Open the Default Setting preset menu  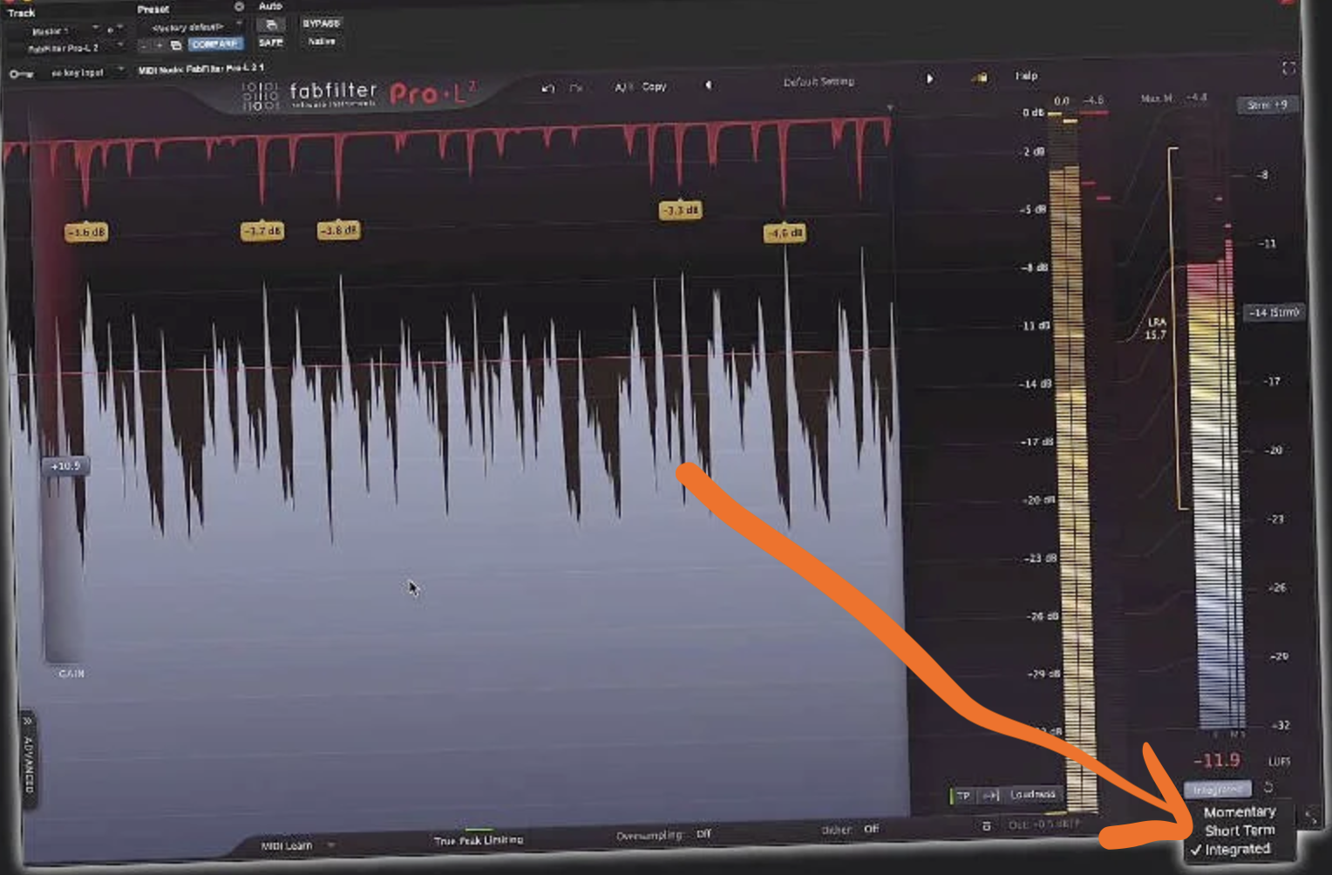pyautogui.click(x=819, y=82)
